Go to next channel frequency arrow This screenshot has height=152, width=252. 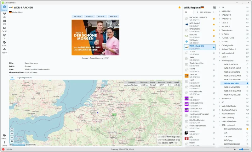(214, 12)
